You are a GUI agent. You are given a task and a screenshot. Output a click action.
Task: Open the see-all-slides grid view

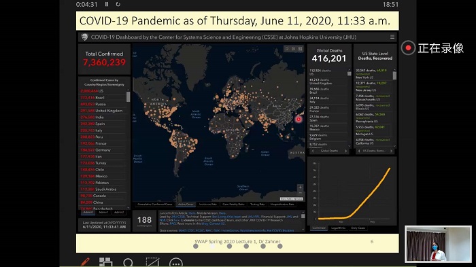105,262
